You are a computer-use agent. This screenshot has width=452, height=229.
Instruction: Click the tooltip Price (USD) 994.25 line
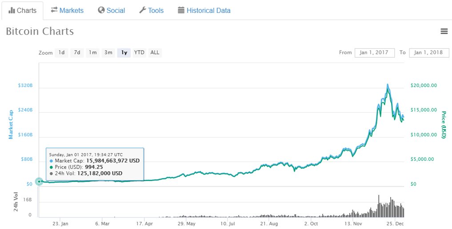pos(76,167)
